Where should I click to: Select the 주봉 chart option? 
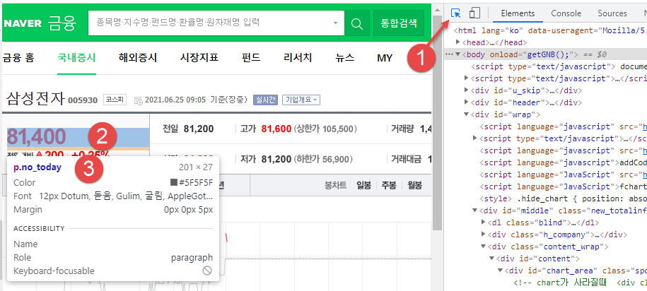click(388, 186)
